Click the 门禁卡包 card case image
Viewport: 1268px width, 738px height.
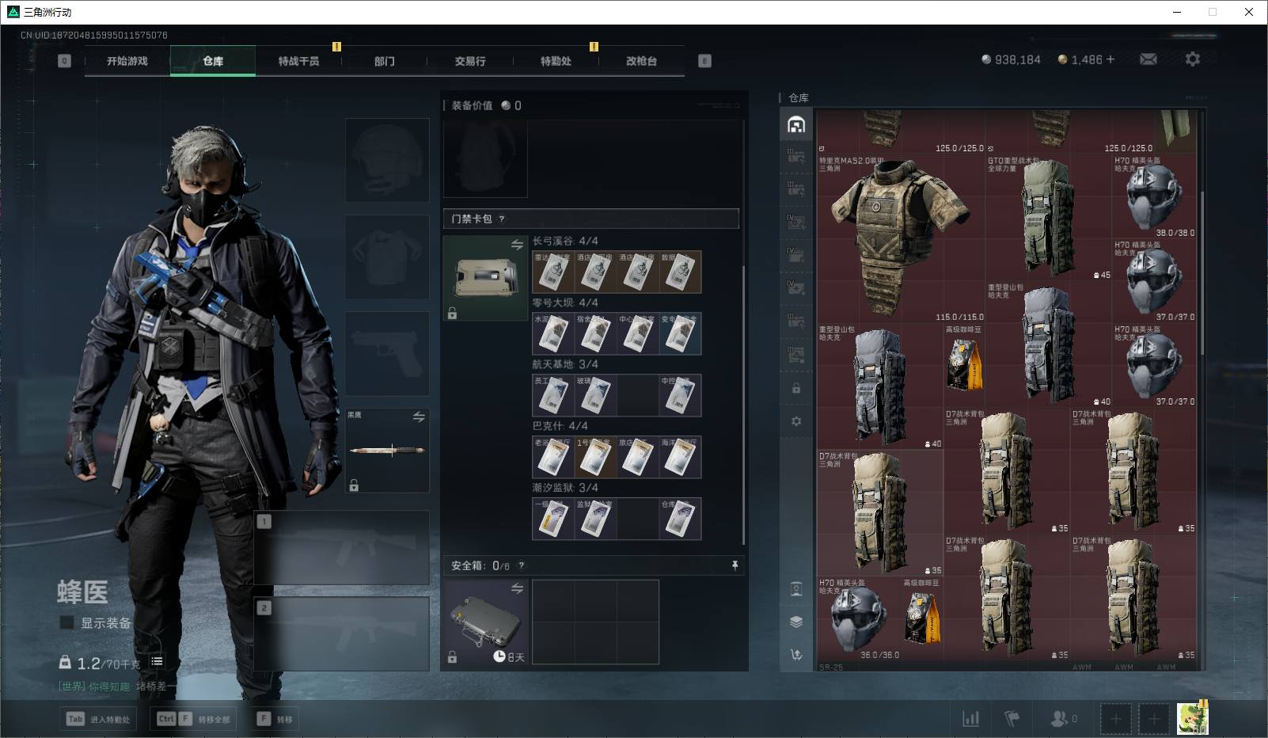click(485, 278)
